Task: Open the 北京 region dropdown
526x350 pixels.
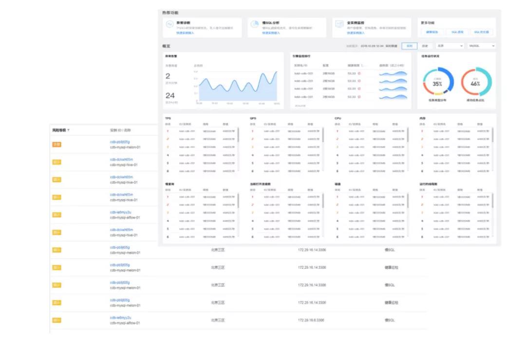Action: pos(450,46)
